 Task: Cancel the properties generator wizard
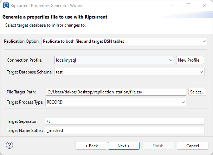192,146
